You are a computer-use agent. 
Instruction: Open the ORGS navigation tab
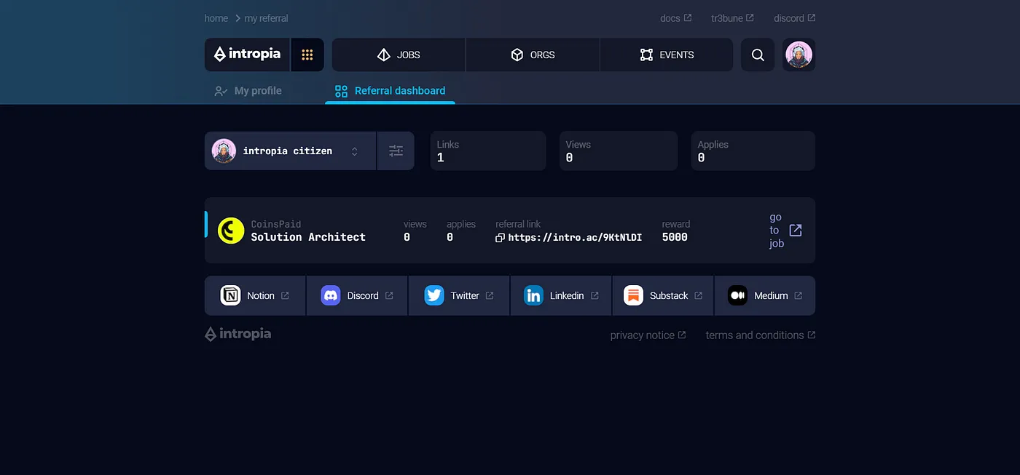[533, 55]
